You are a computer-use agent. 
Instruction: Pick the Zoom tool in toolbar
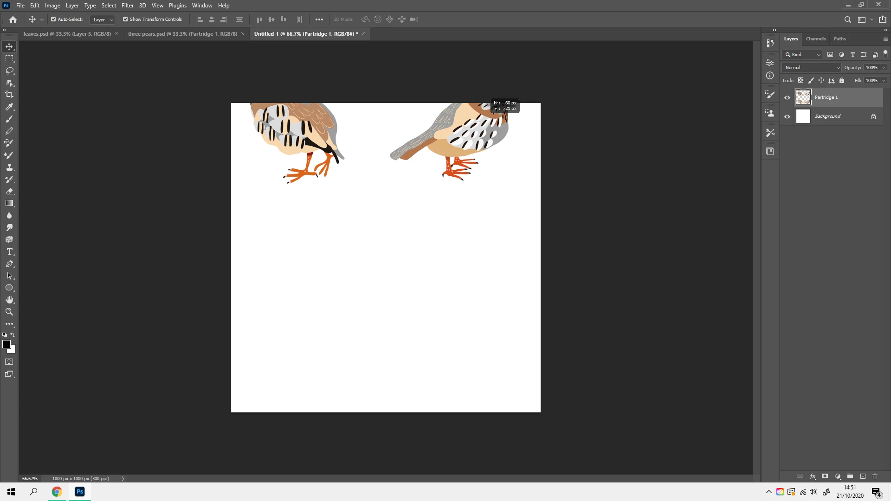[9, 312]
